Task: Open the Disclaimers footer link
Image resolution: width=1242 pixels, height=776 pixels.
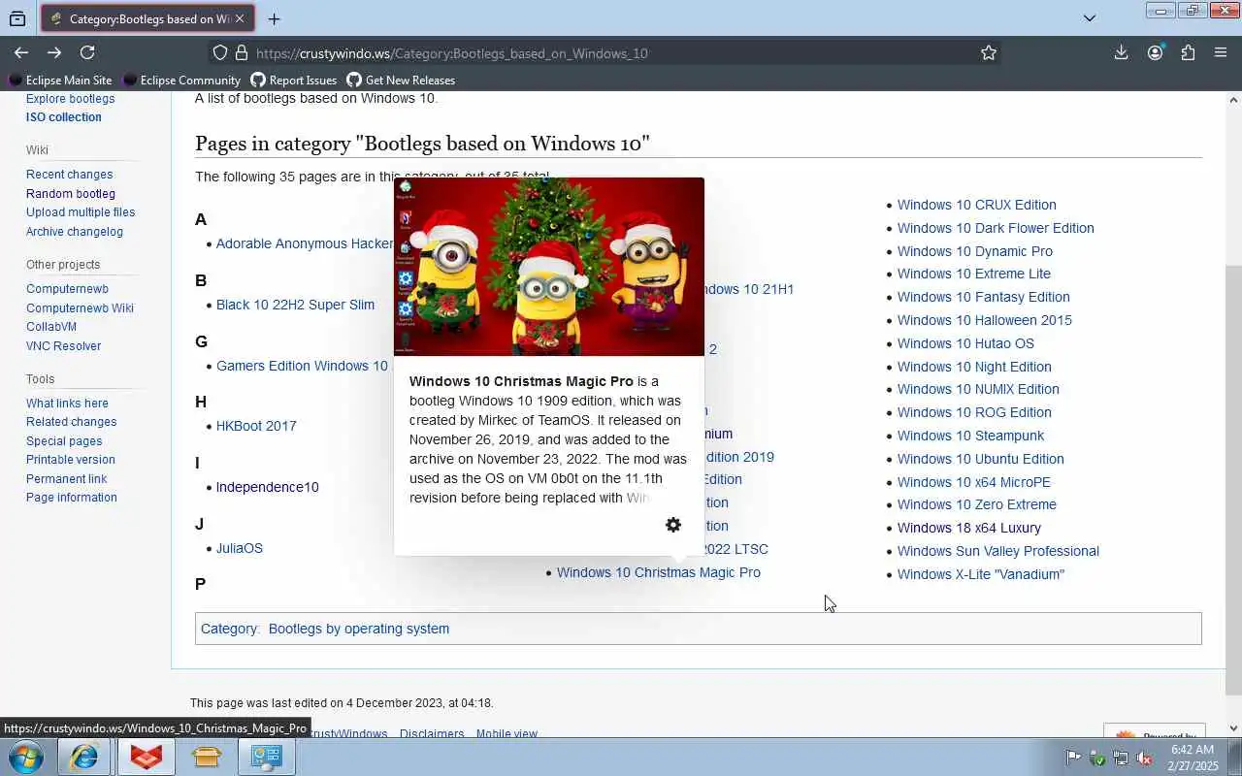Action: [431, 733]
